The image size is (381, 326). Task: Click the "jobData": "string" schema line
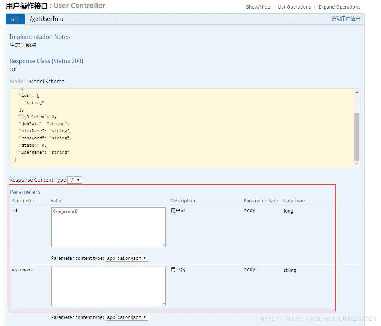44,124
